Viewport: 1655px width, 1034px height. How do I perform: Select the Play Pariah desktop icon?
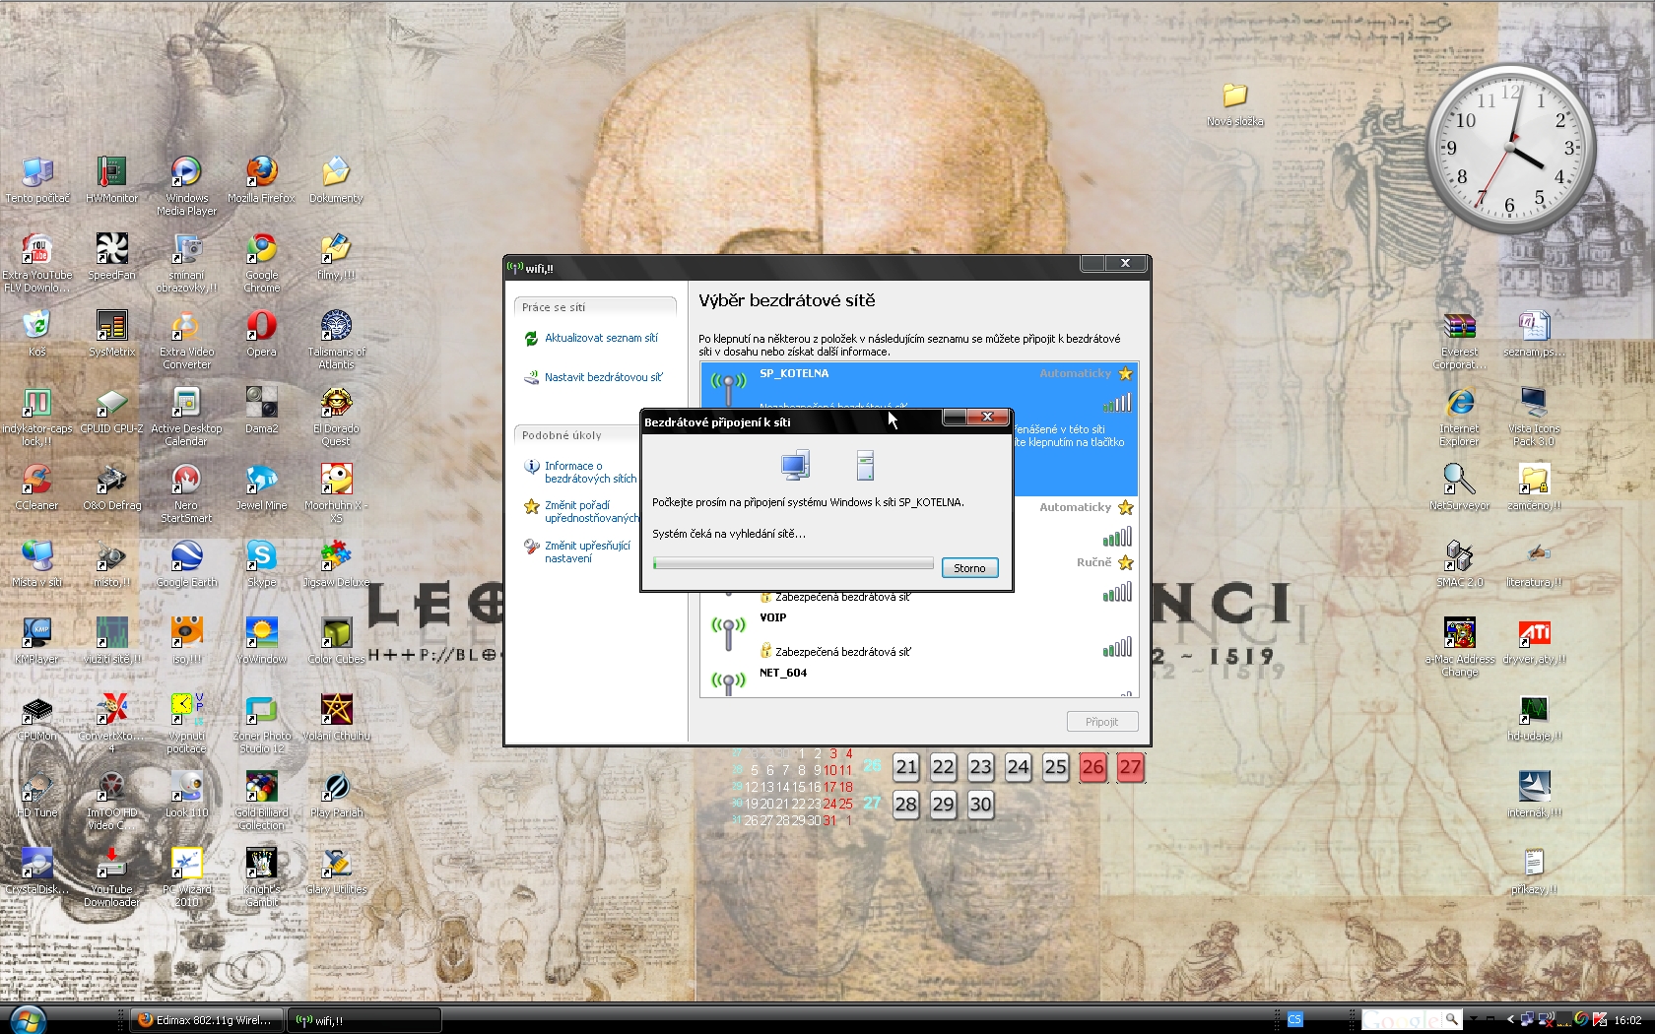pyautogui.click(x=336, y=794)
